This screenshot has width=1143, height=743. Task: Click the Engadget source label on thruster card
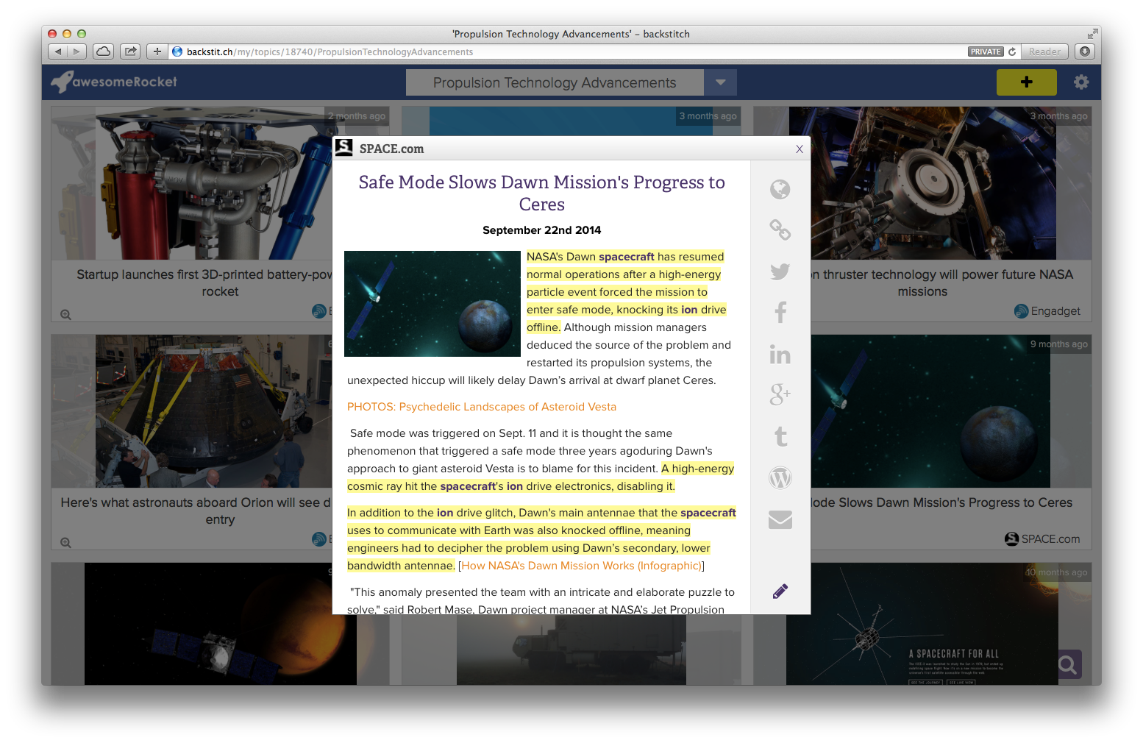coord(1047,311)
